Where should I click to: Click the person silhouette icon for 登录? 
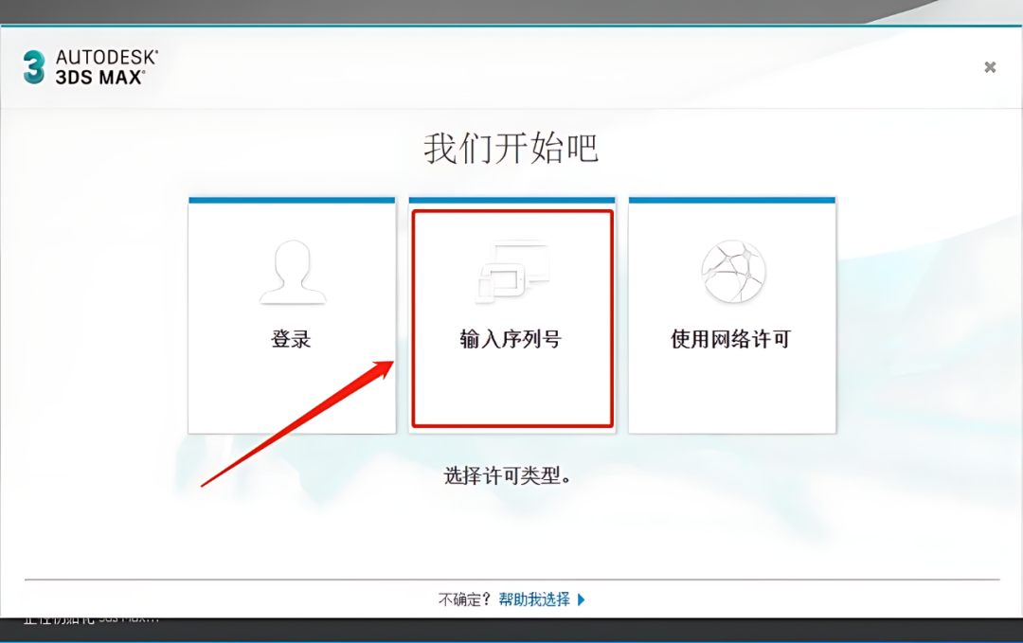pyautogui.click(x=293, y=272)
